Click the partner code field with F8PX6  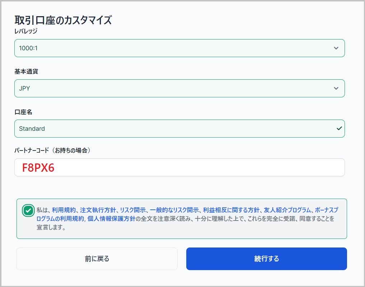(179, 167)
